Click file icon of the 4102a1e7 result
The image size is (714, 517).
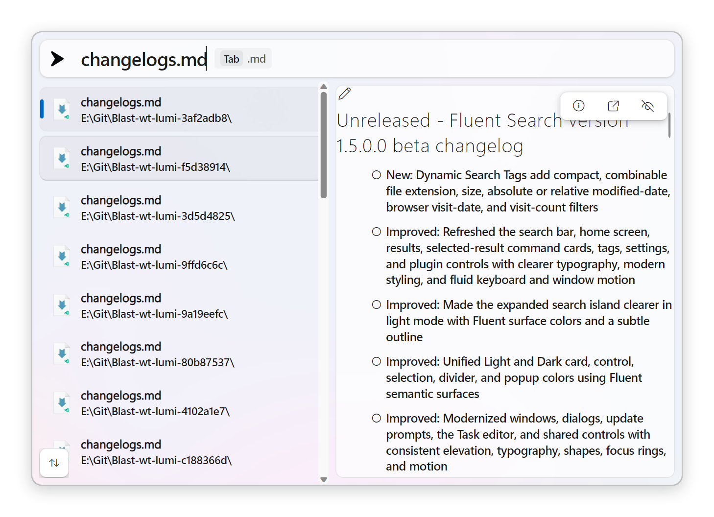pyautogui.click(x=62, y=403)
